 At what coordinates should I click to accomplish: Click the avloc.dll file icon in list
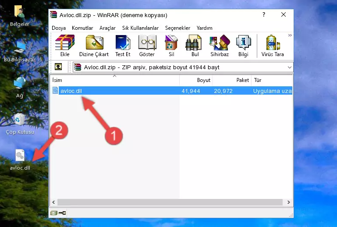click(55, 91)
